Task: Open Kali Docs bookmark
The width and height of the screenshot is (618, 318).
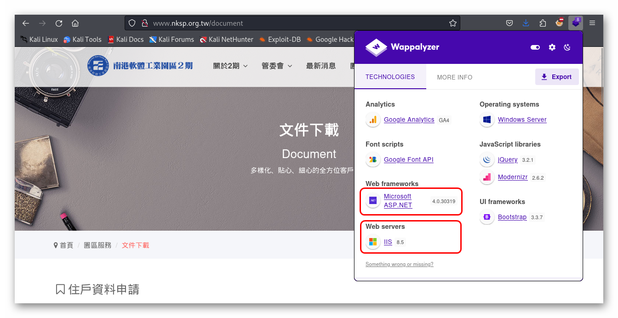Action: pos(126,40)
